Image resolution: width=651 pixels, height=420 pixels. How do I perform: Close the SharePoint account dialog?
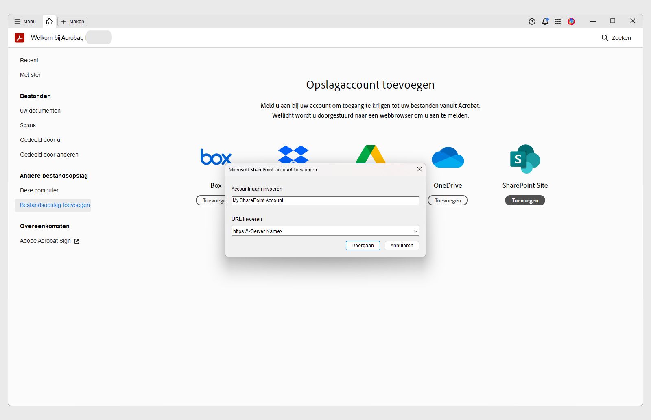[x=419, y=169]
